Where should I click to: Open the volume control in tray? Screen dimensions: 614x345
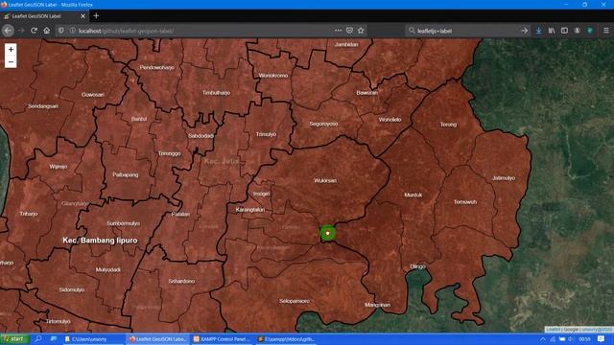pyautogui.click(x=572, y=339)
